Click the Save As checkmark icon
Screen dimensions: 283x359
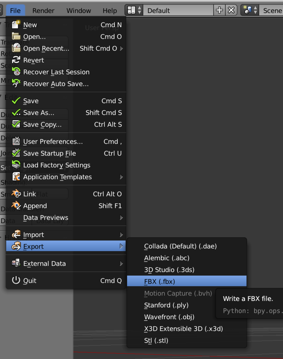16,113
